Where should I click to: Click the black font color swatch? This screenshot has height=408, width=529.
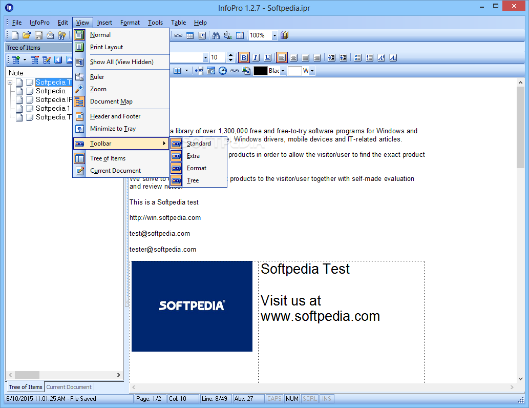click(x=260, y=71)
